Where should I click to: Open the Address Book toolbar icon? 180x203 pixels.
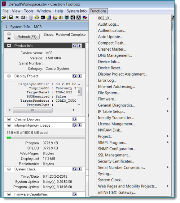pyautogui.click(x=23, y=17)
